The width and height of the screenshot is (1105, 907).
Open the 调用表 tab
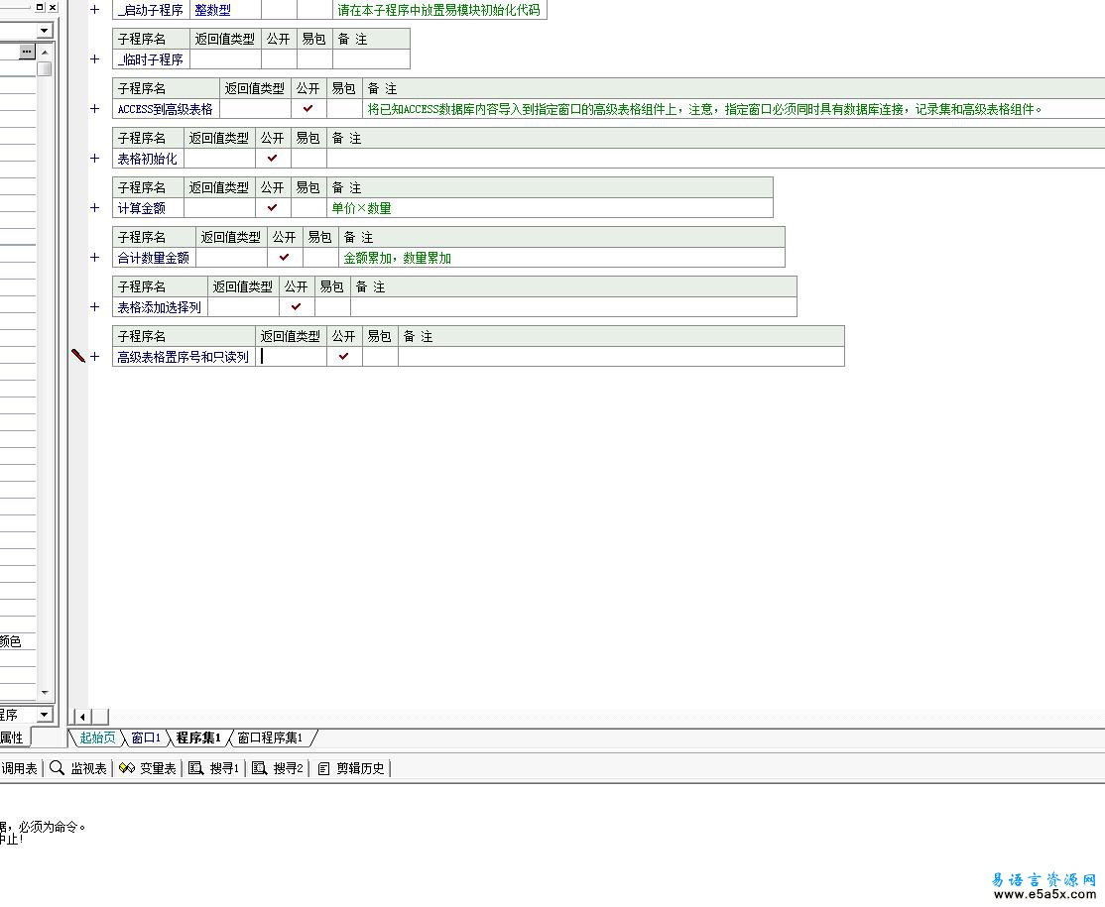point(19,768)
